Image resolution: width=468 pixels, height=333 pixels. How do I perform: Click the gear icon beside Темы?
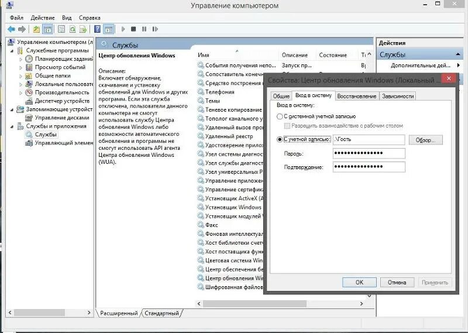(201, 101)
